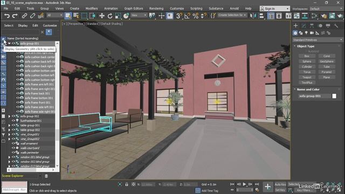Click the Undo arrow in main toolbar

point(7,16)
